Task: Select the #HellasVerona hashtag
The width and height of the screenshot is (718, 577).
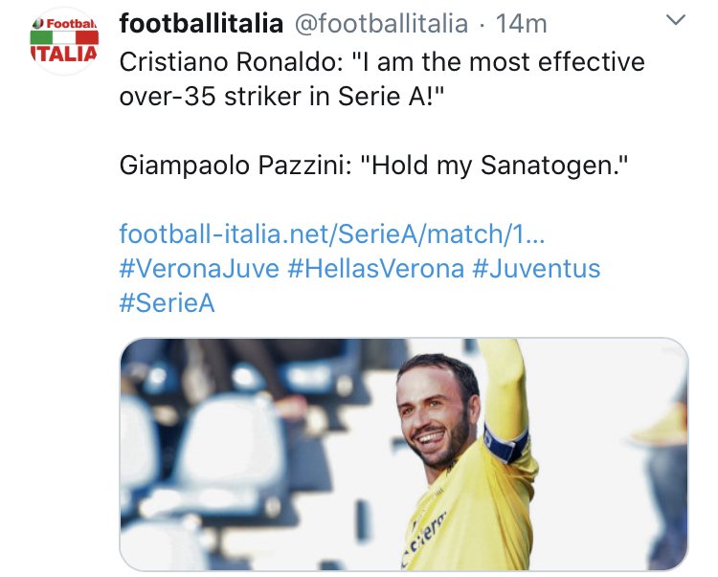Action: (376, 268)
